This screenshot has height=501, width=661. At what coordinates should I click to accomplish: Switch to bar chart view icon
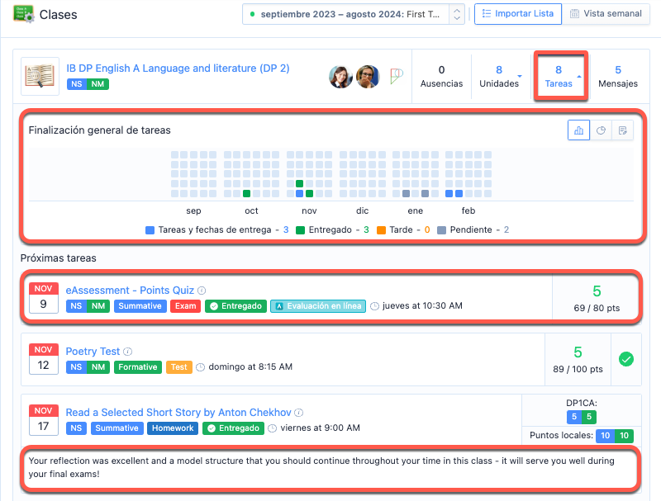tap(578, 130)
